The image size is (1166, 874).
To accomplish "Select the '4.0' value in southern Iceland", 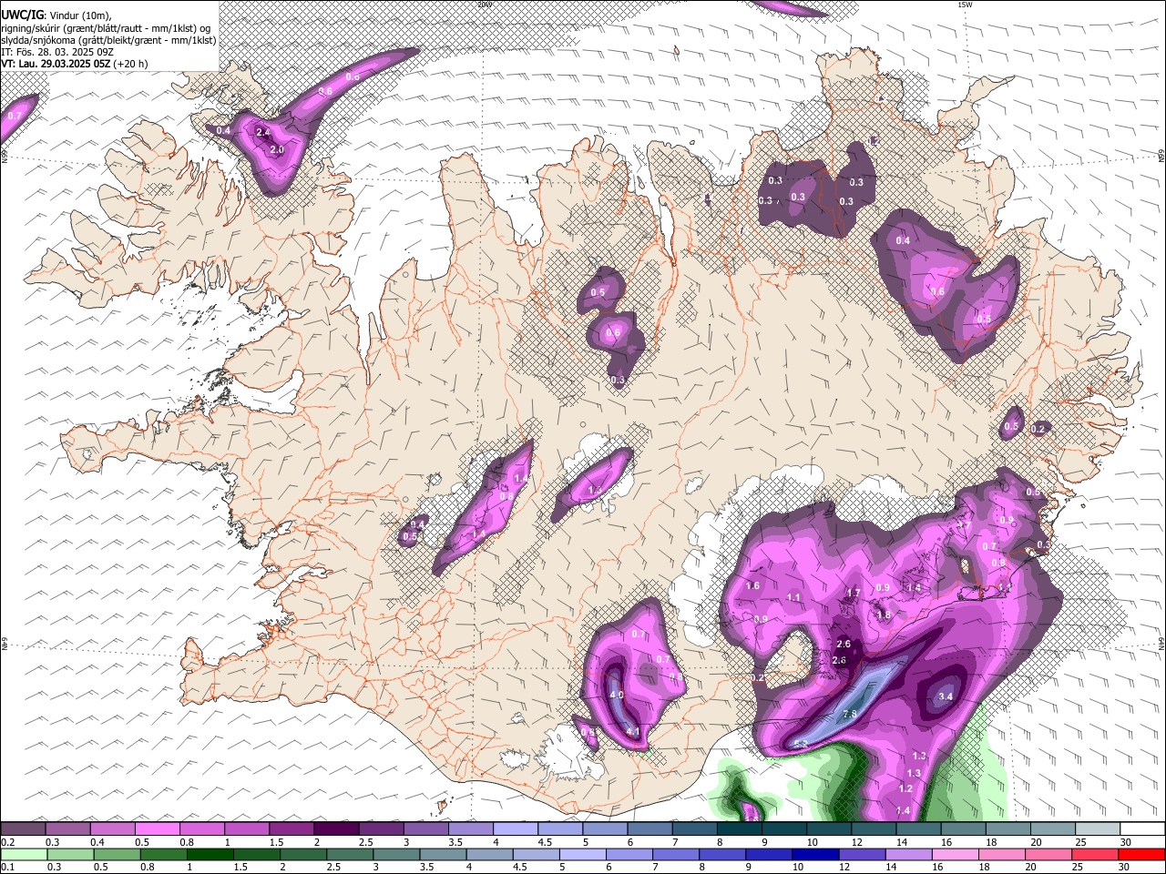I will click(x=616, y=696).
